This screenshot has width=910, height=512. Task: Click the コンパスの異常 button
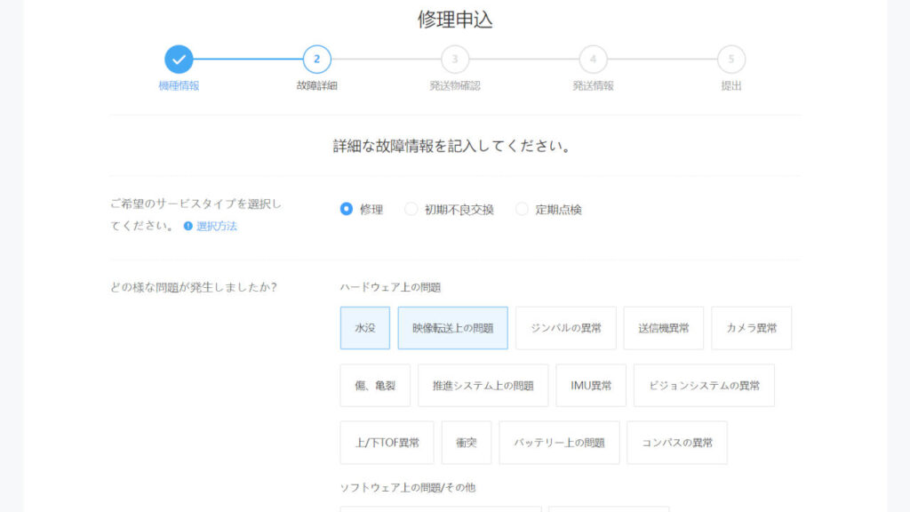[x=677, y=443]
